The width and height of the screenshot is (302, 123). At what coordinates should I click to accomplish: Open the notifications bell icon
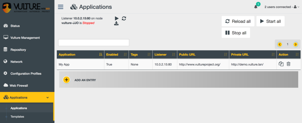tap(256, 7)
